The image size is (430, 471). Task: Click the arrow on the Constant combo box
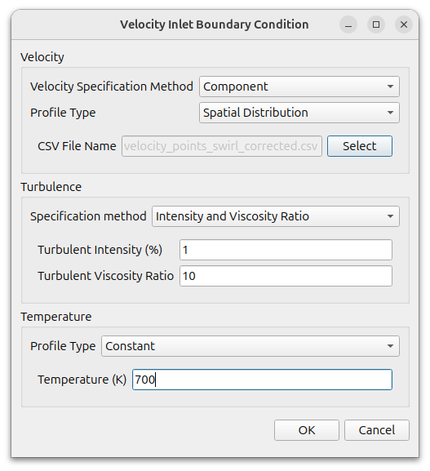point(390,346)
